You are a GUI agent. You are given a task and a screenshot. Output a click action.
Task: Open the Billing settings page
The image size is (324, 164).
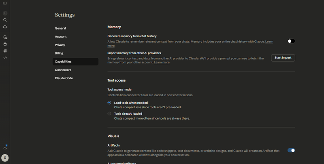click(59, 53)
